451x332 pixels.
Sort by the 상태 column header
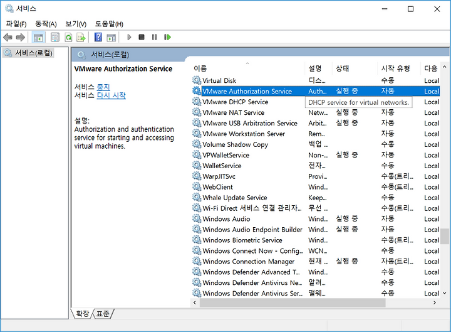pos(355,68)
